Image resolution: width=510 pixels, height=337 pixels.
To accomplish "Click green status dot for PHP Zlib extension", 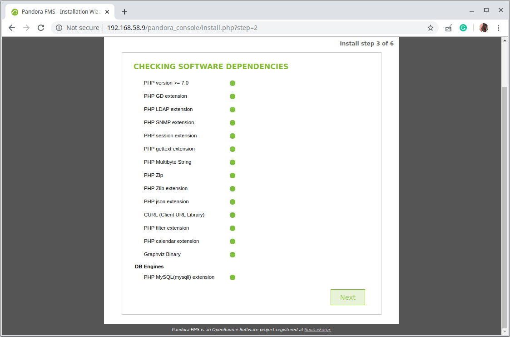I will (232, 189).
